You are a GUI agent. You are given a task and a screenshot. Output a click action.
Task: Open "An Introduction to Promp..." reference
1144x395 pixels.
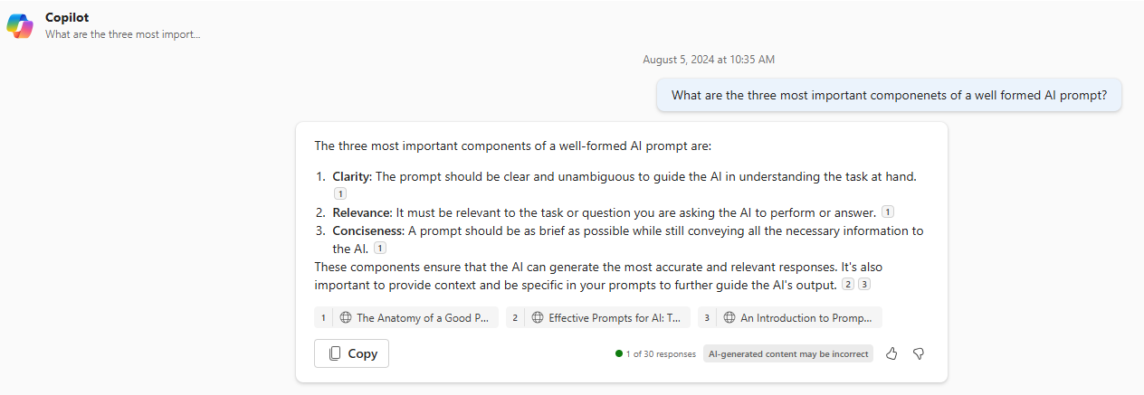(790, 317)
